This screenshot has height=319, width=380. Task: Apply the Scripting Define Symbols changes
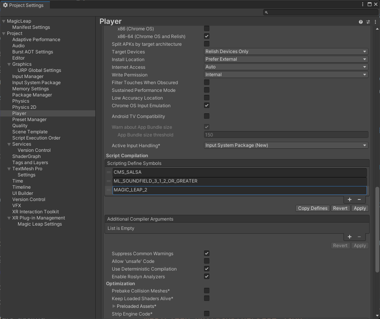(x=360, y=208)
